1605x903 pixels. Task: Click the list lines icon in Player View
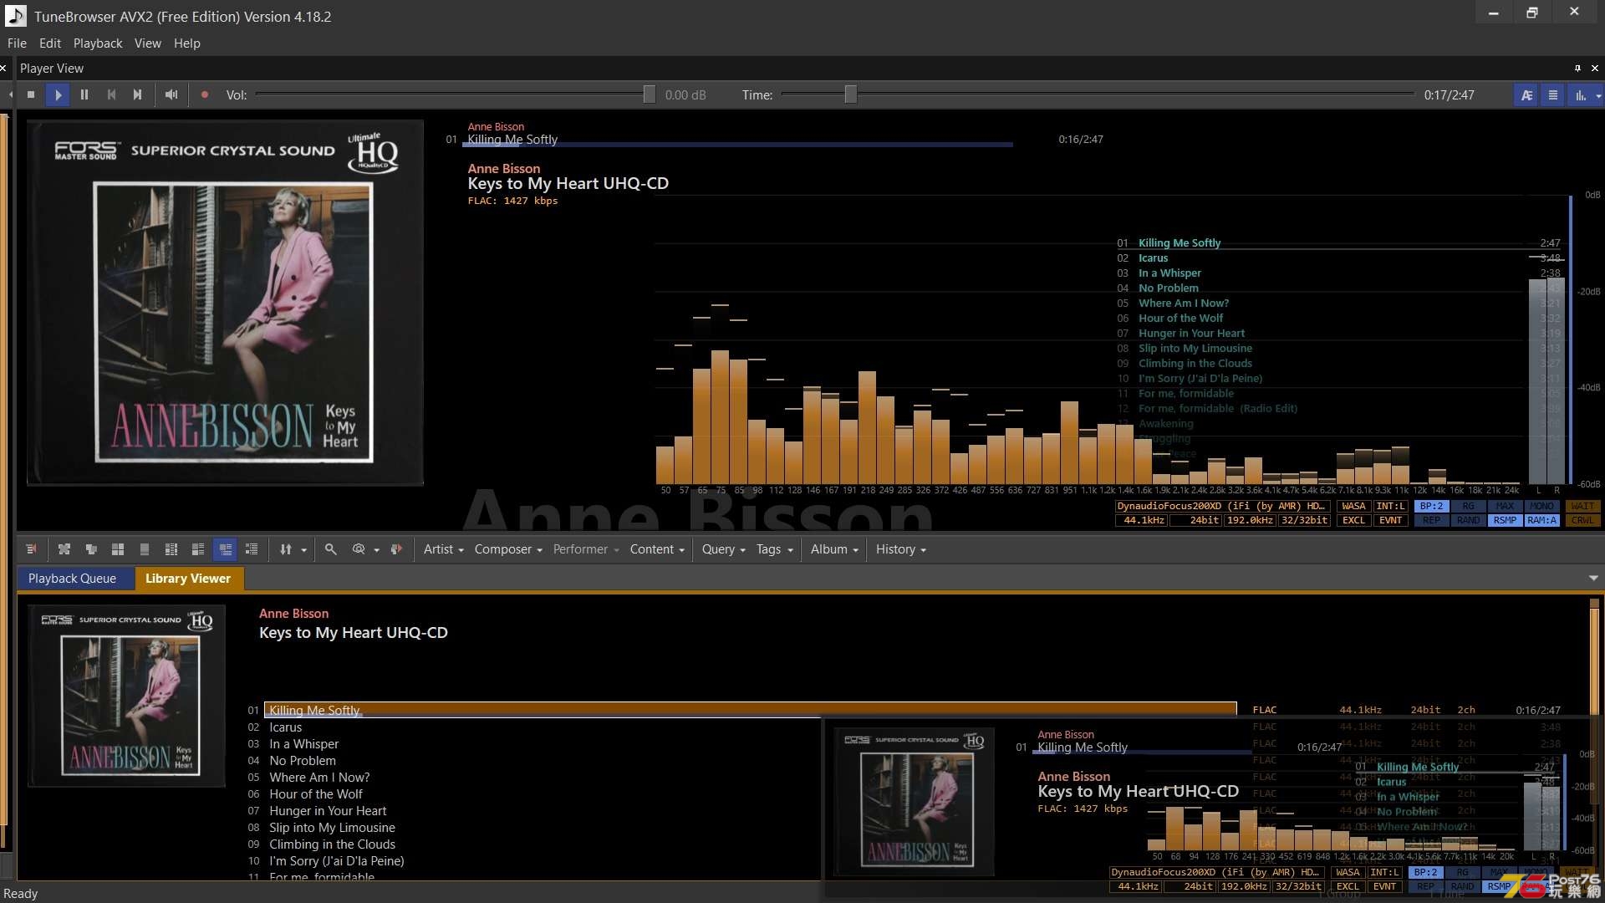click(x=1553, y=95)
